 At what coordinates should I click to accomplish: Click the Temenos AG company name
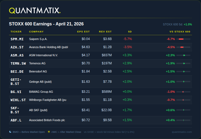pos(37,63)
